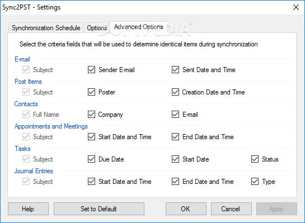
Task: Click the disabled Subject checkbox under E-mail
Action: tap(26, 69)
